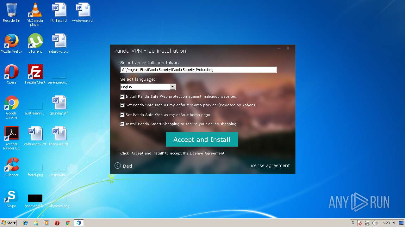Close the Panda VPN installer window
This screenshot has width=405, height=227.
pos(288,48)
